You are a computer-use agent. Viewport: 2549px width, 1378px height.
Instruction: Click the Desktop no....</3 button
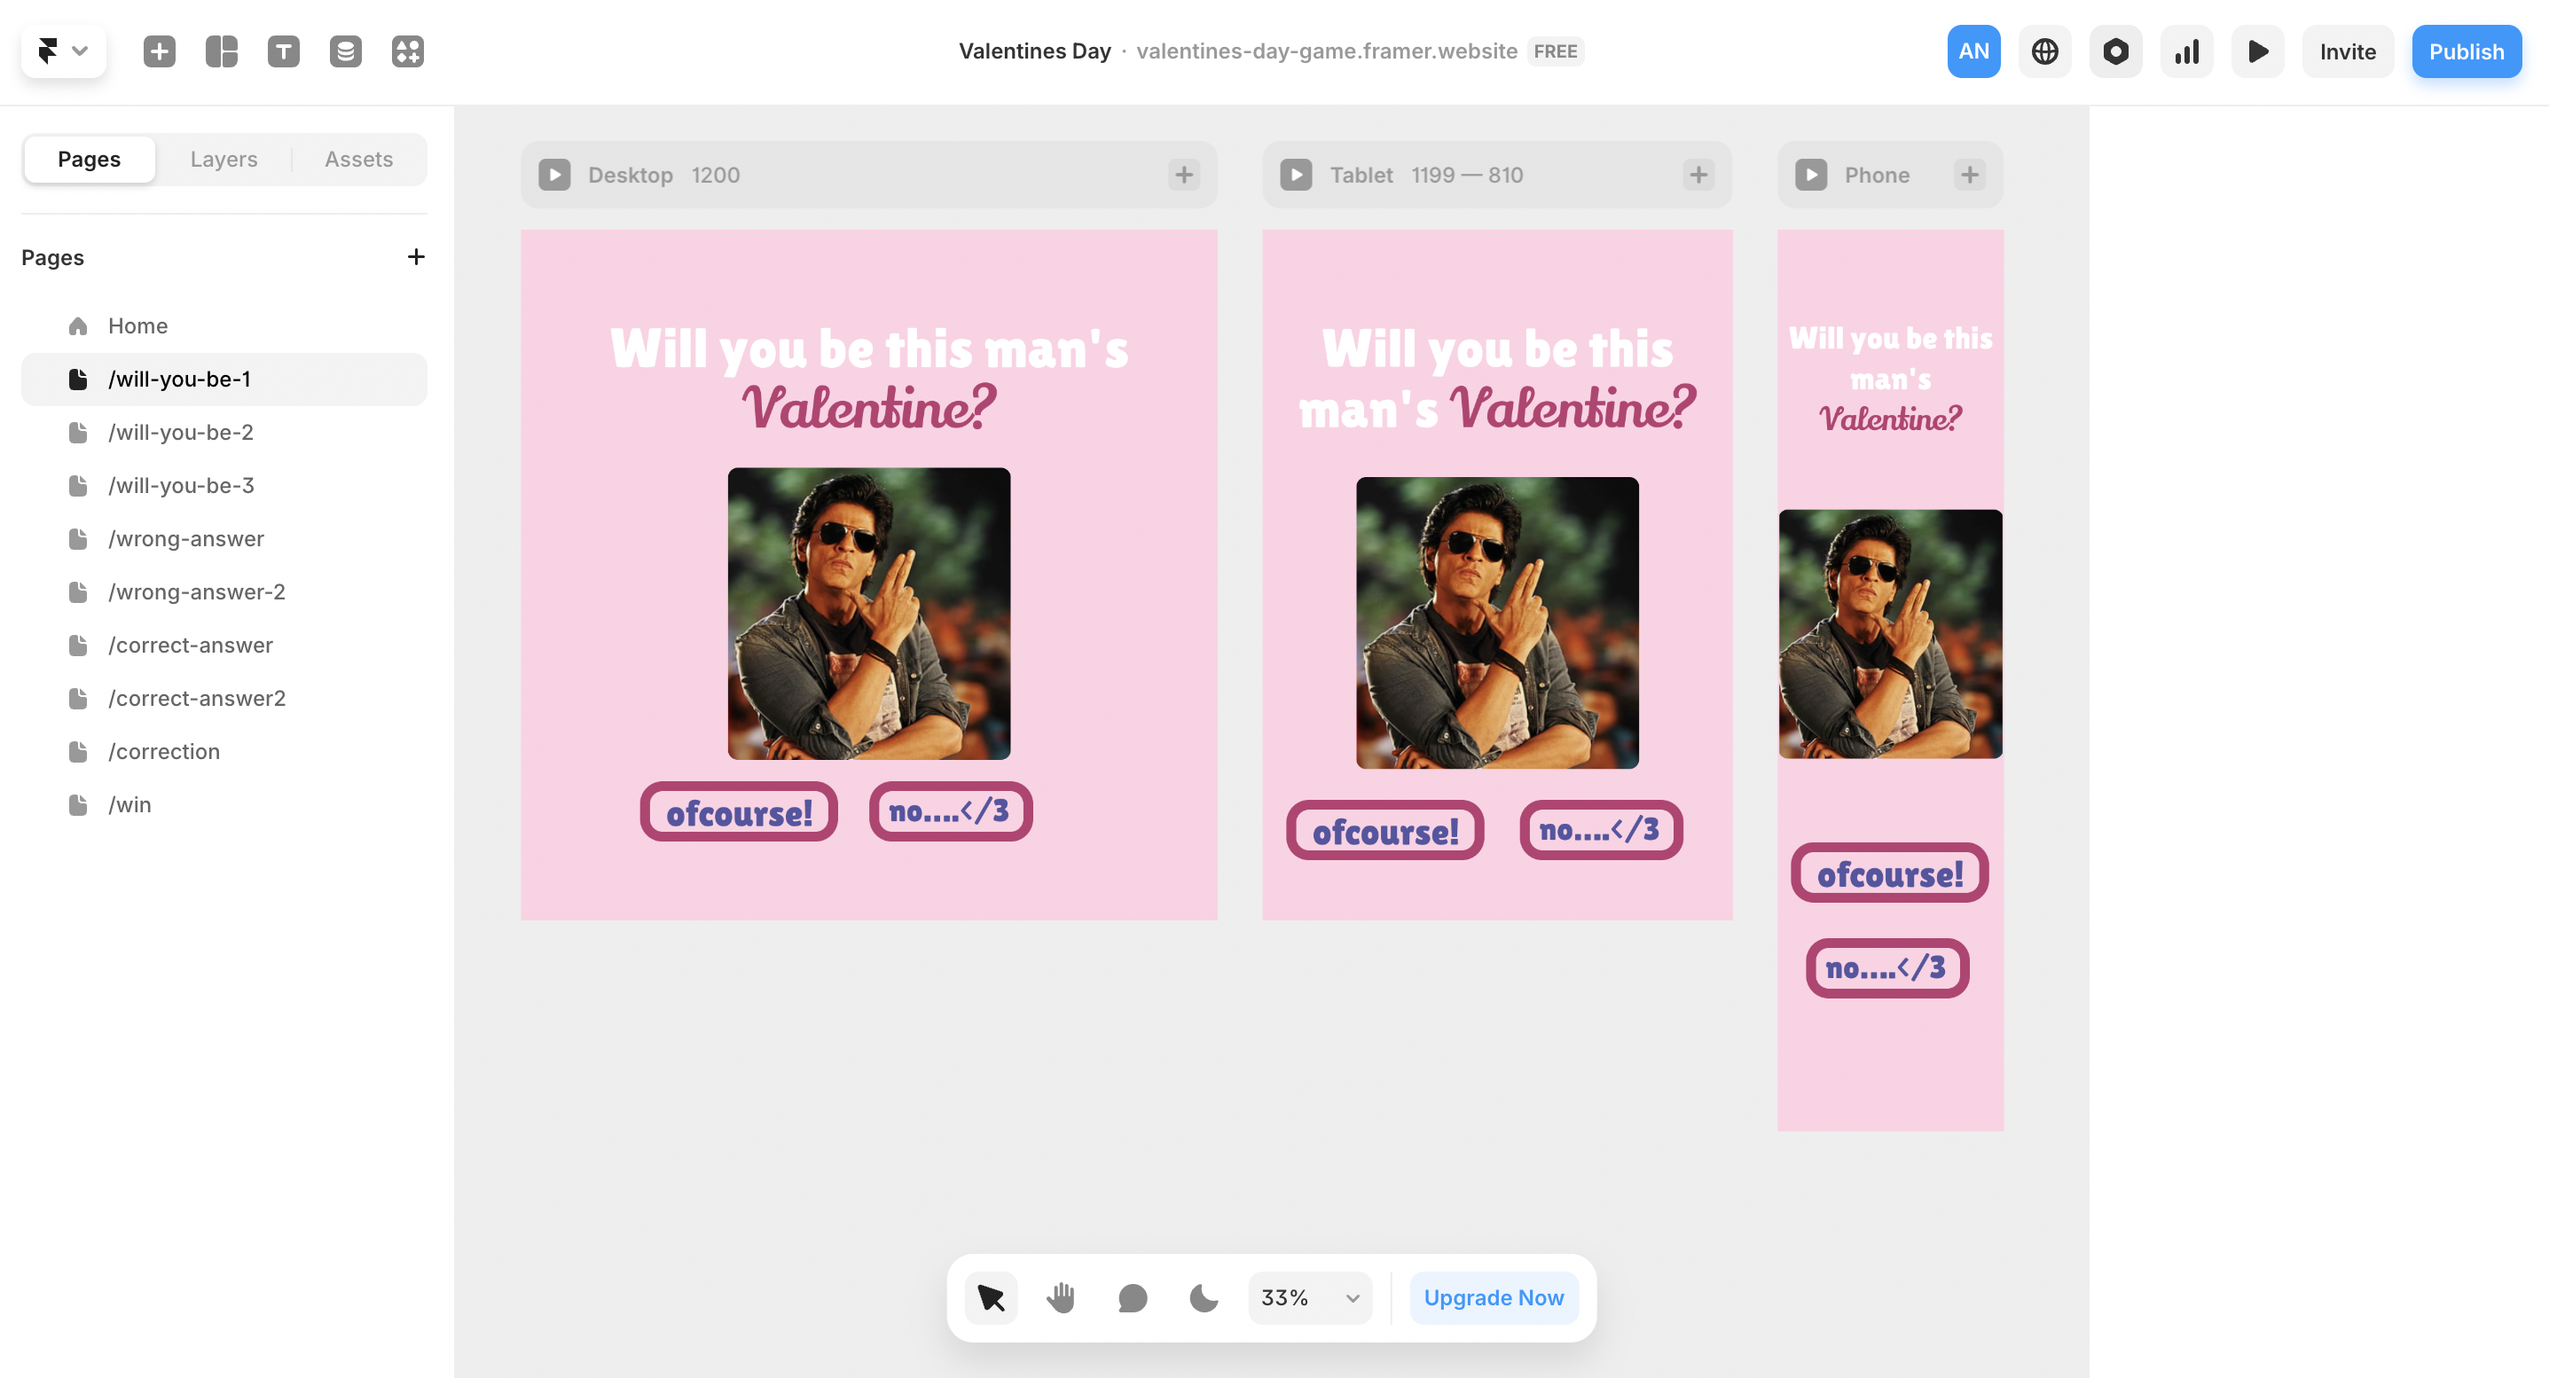point(950,812)
